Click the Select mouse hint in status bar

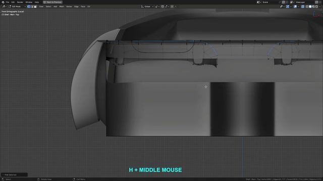(6, 179)
